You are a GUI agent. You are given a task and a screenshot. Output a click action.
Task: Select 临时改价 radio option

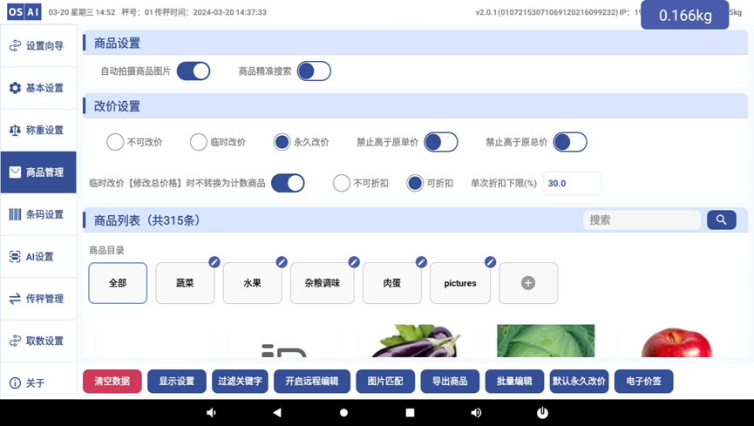click(x=199, y=142)
